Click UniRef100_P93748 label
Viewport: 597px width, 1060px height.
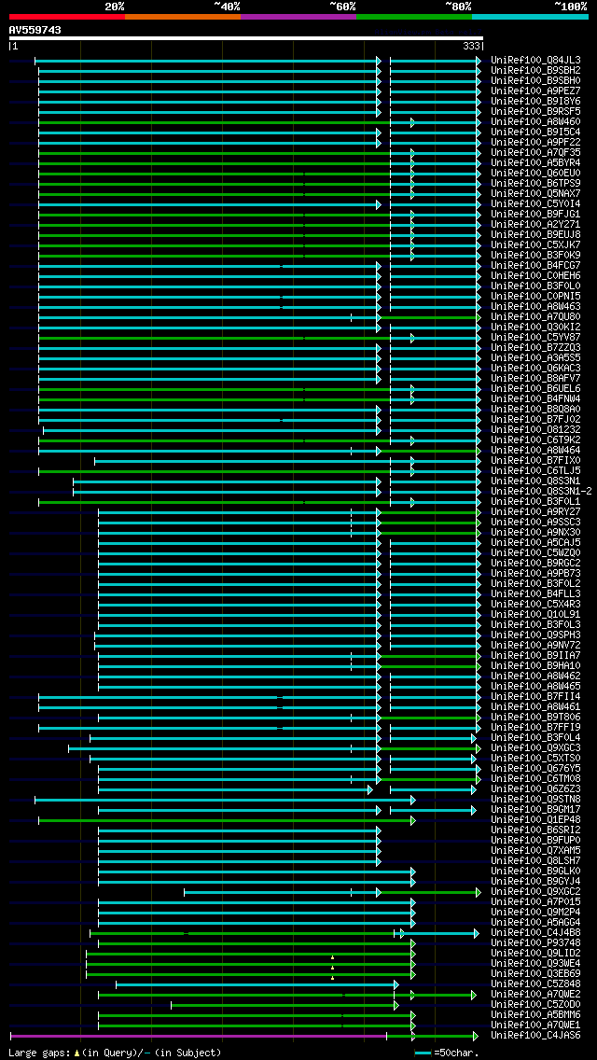(535, 943)
